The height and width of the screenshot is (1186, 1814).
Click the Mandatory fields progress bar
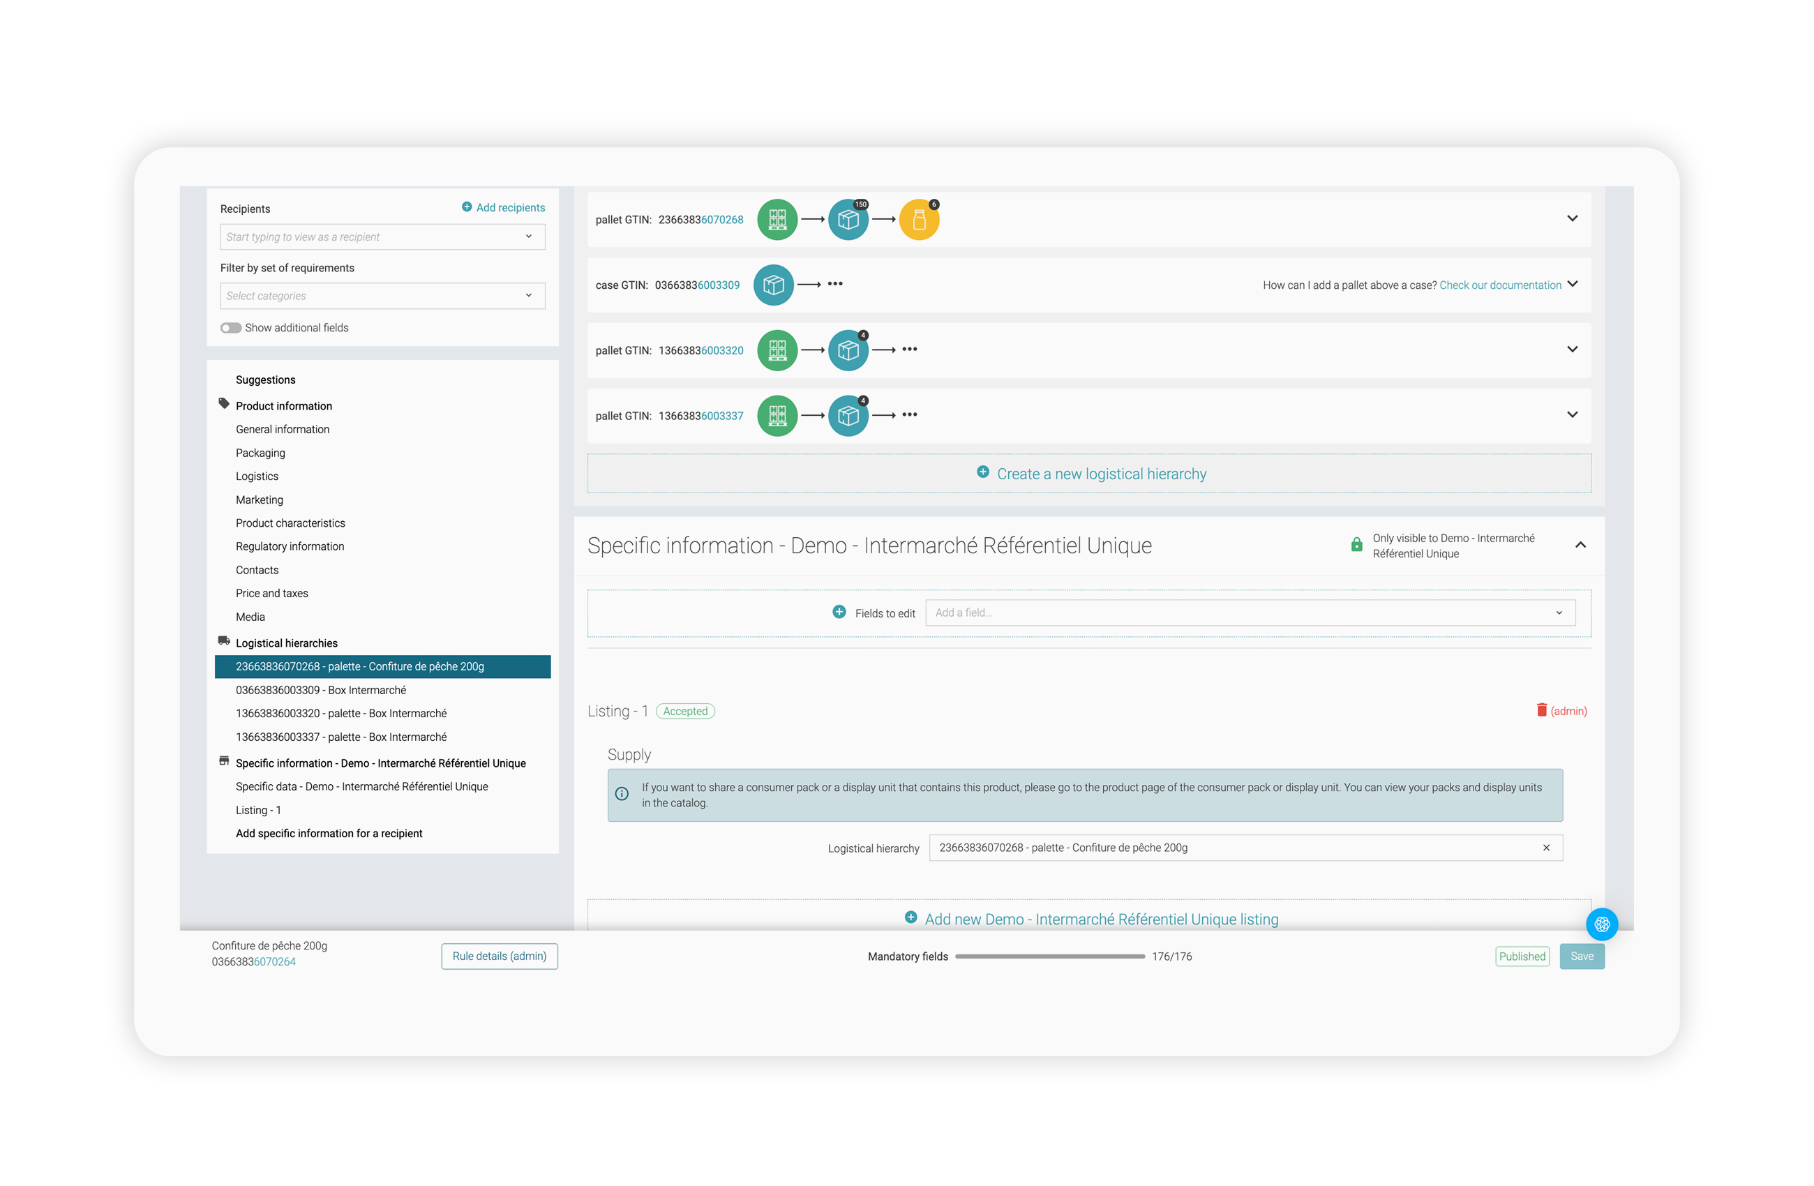click(1049, 956)
